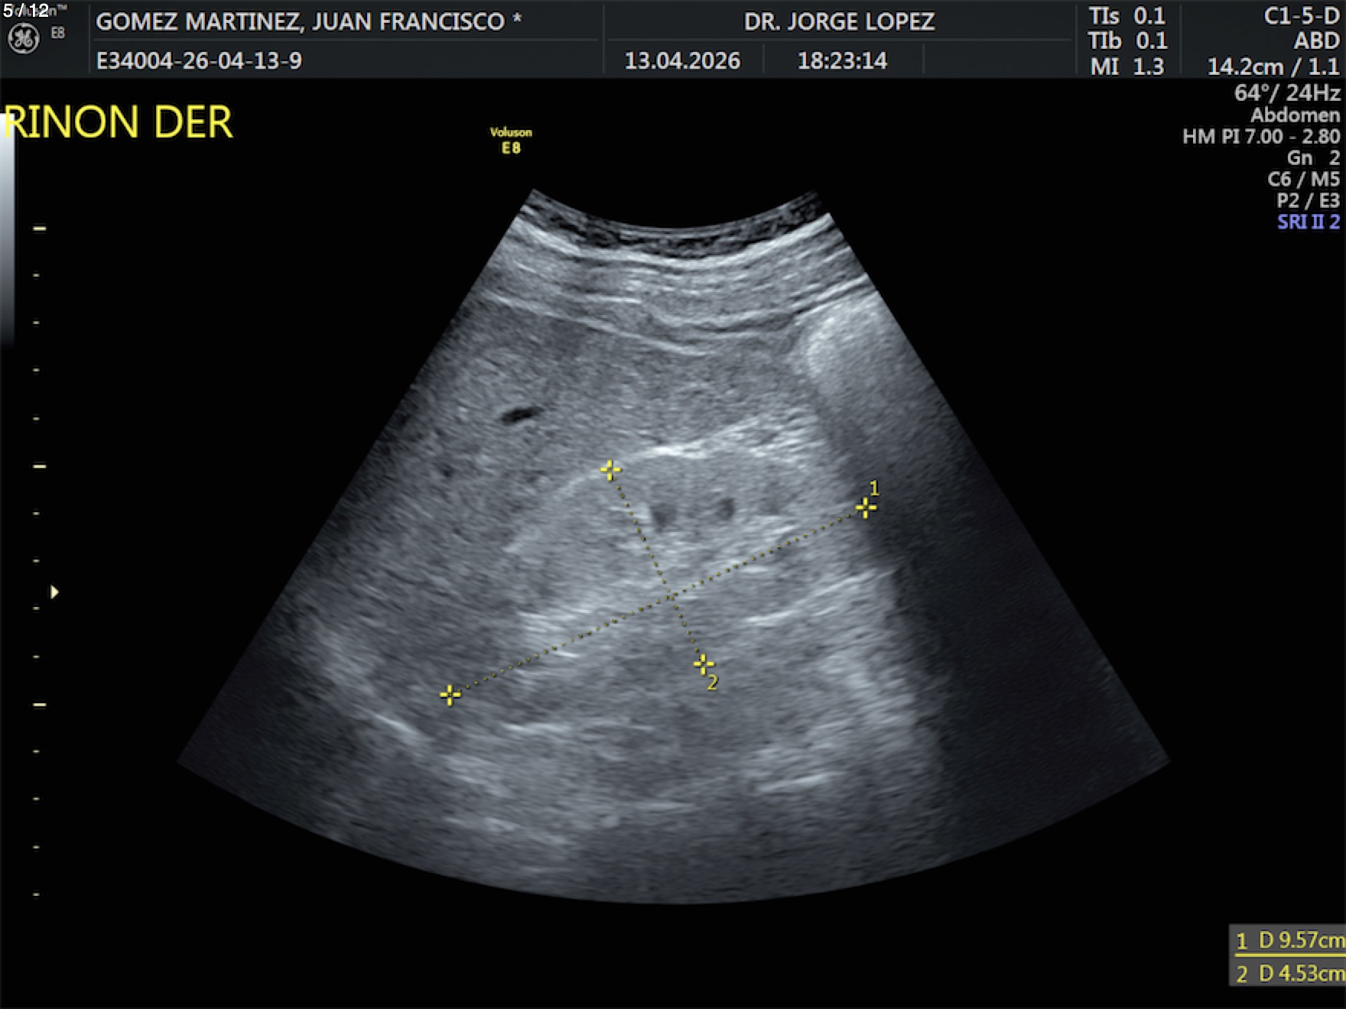Select the RINON DER annotation text
The height and width of the screenshot is (1009, 1346).
tap(119, 122)
